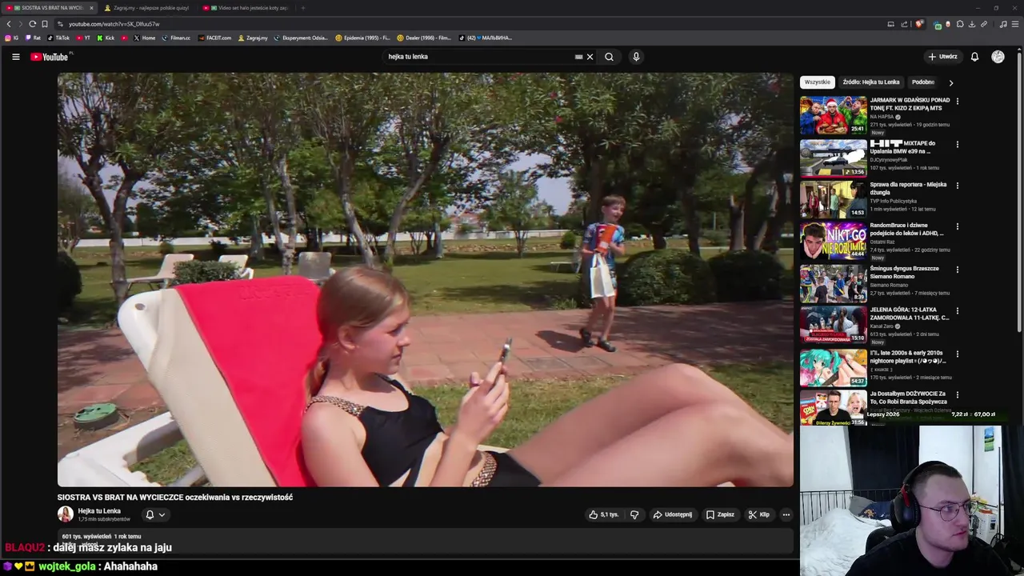The image size is (1024, 576).
Task: Bookmark this page with the bookmark icon
Action: pyautogui.click(x=45, y=24)
